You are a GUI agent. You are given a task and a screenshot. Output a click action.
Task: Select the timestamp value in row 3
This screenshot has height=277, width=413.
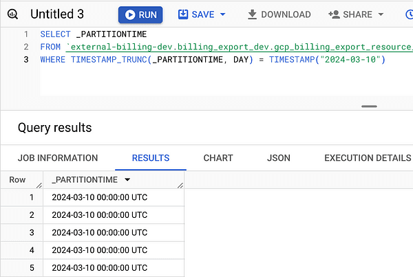100,232
